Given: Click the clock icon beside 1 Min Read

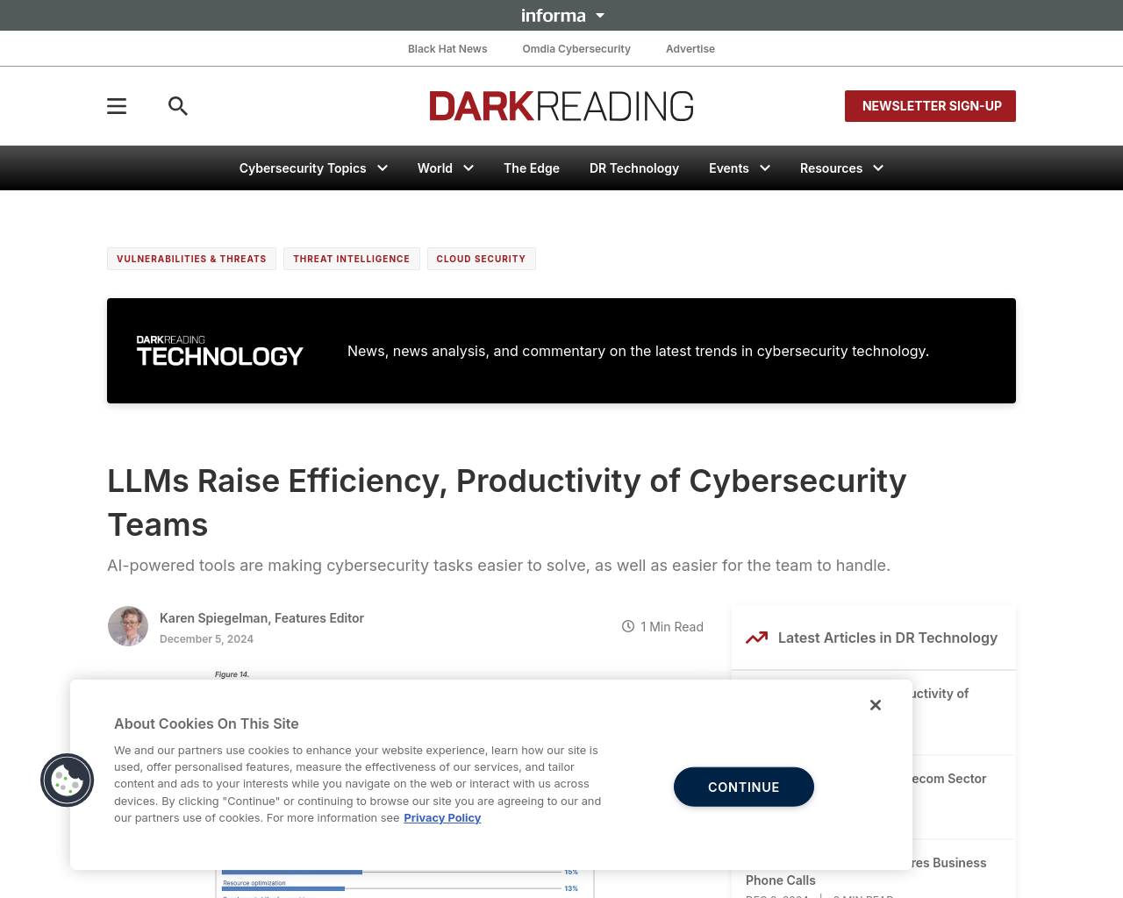Looking at the screenshot, I should (628, 626).
